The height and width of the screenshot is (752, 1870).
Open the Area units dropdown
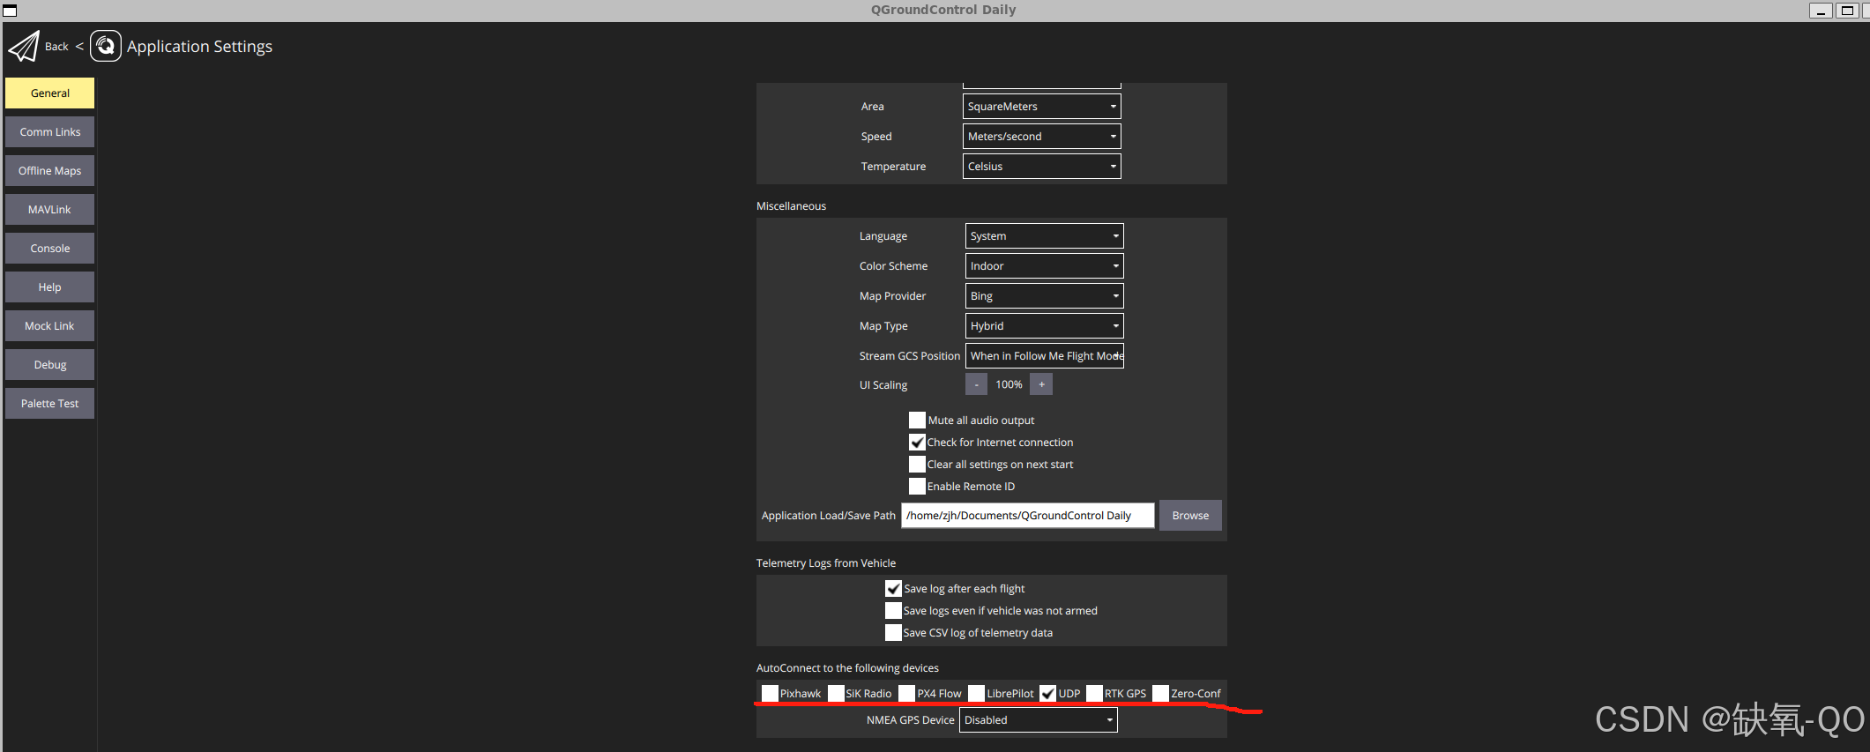coord(1041,107)
